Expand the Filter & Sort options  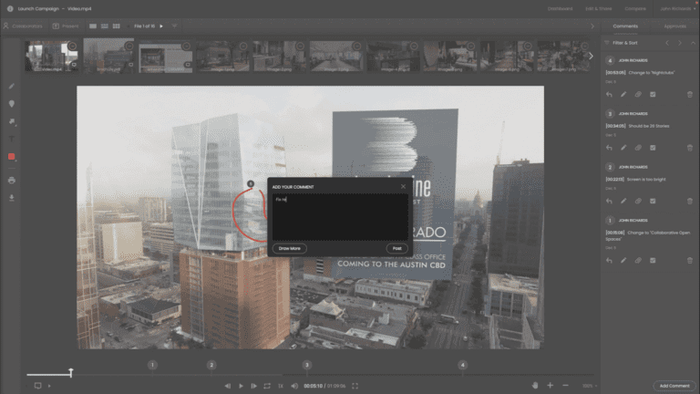click(625, 42)
